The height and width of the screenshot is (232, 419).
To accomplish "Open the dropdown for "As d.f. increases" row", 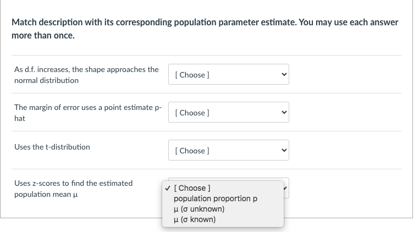I will point(228,75).
